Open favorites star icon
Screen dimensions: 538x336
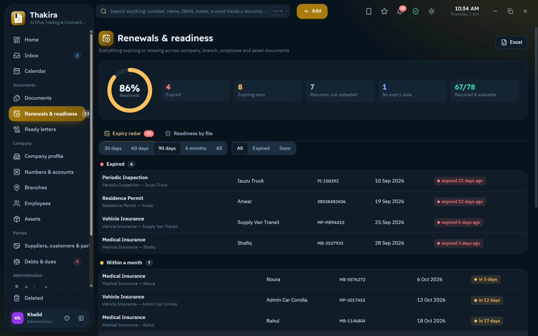click(x=384, y=11)
